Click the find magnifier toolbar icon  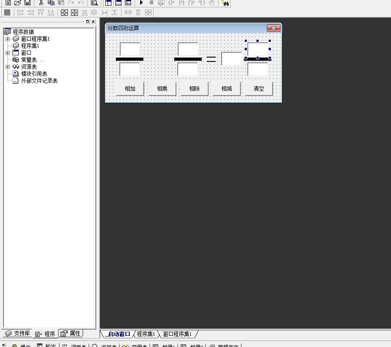click(94, 3)
